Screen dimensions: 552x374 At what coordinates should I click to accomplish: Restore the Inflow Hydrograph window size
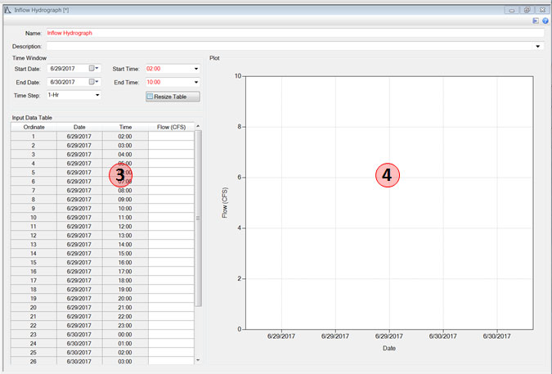(x=527, y=10)
